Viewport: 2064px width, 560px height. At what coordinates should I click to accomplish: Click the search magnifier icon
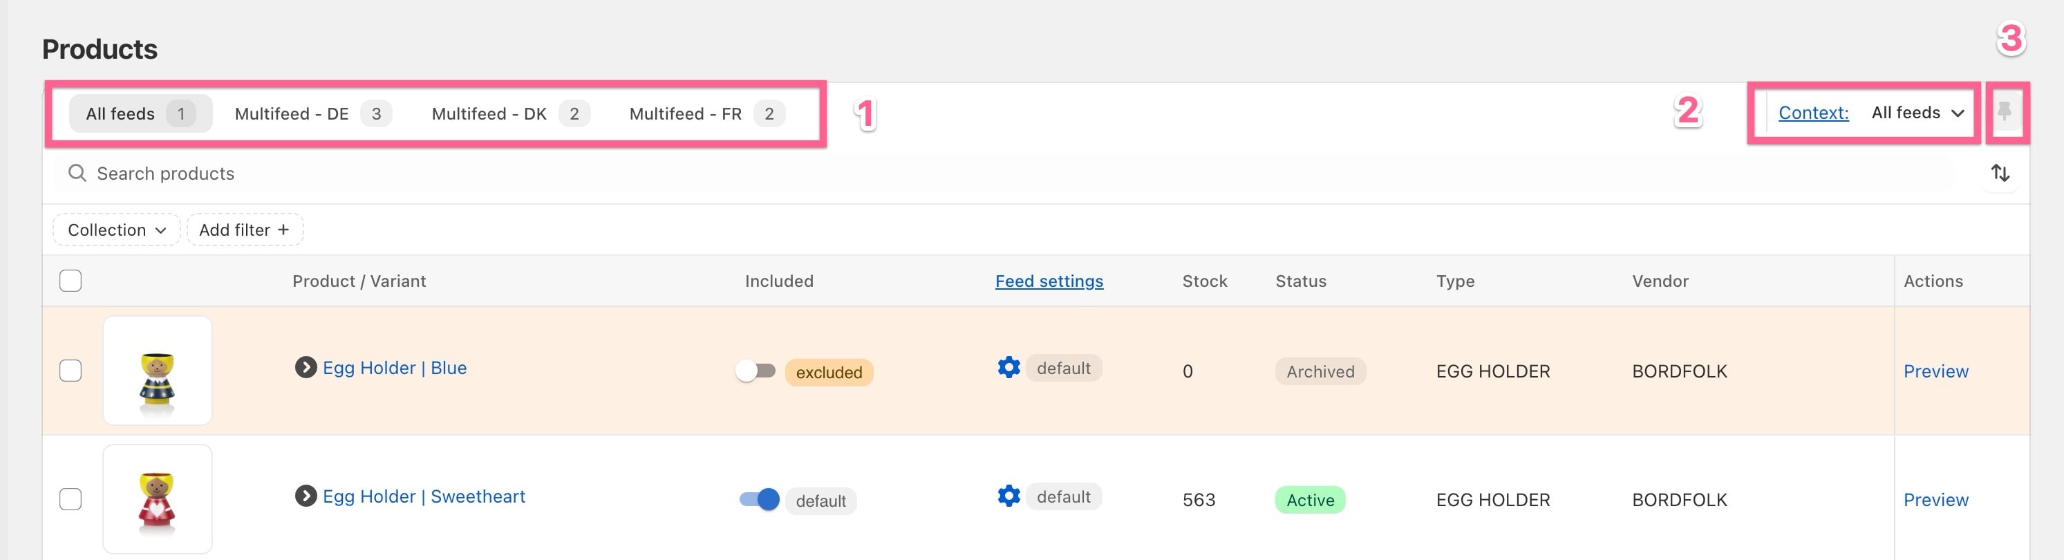[77, 173]
